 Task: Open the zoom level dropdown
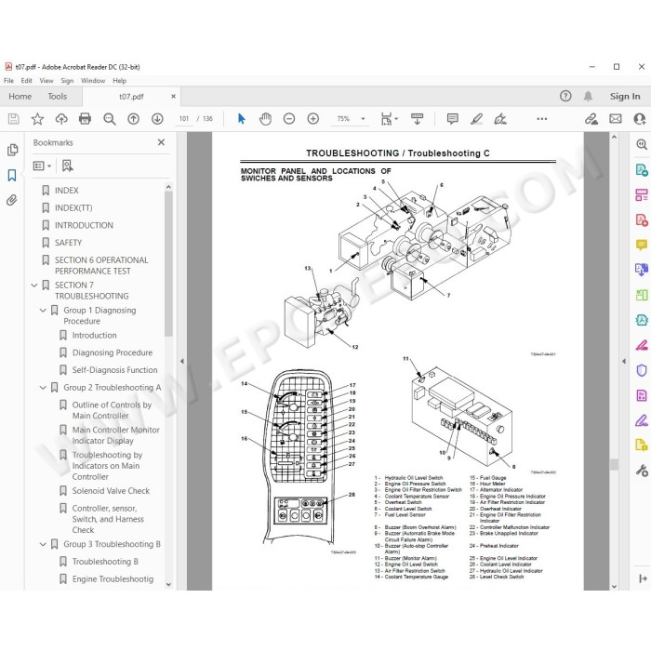pyautogui.click(x=363, y=119)
